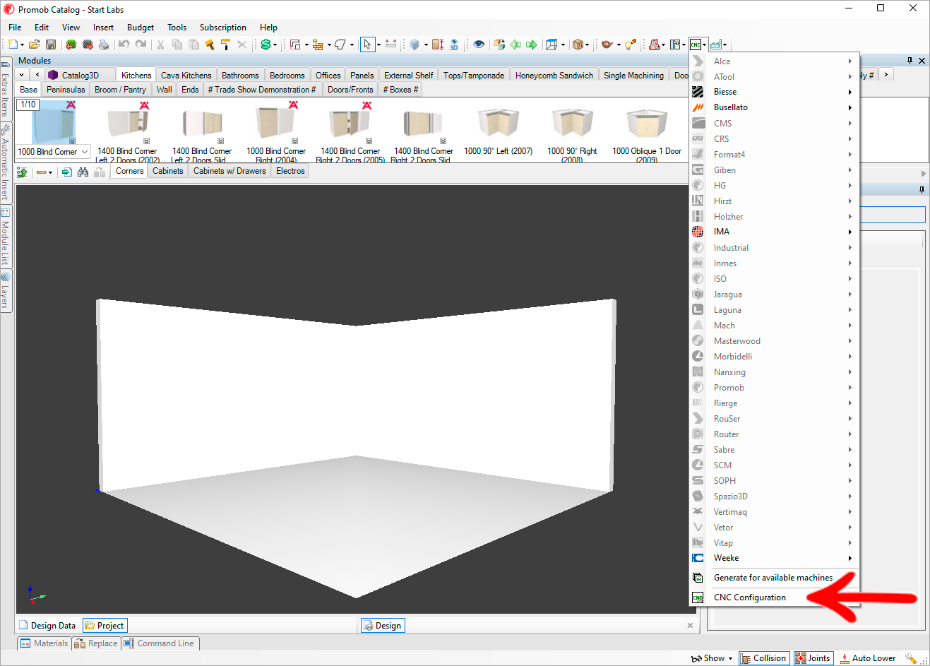This screenshot has width=930, height=666.
Task: Close the Design panel with X
Action: coord(690,626)
